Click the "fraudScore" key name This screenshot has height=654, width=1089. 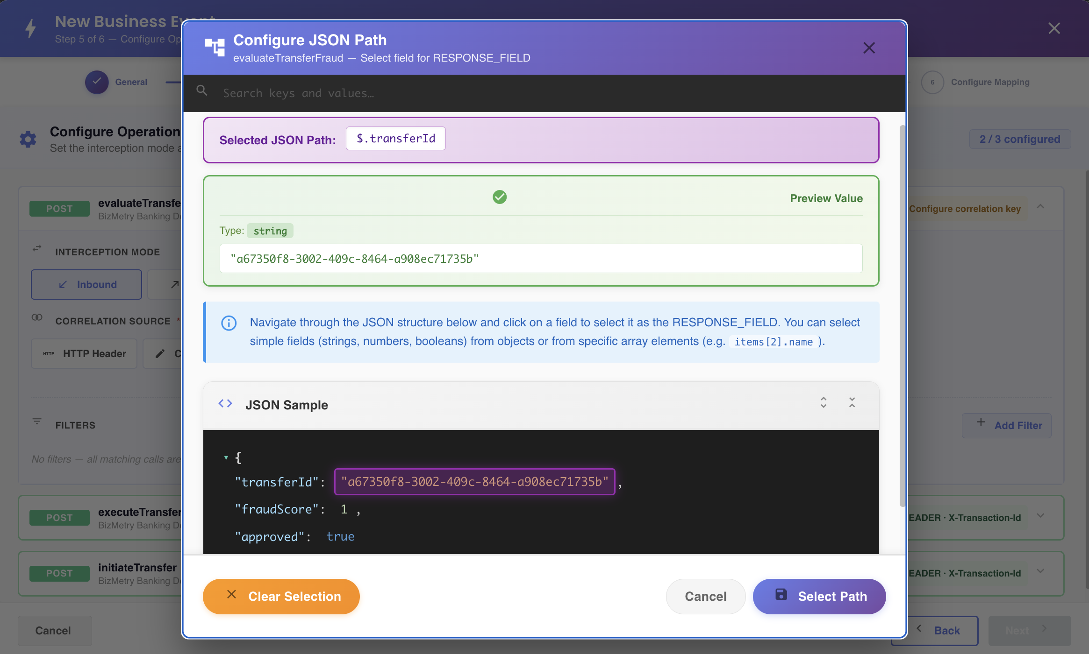(277, 509)
